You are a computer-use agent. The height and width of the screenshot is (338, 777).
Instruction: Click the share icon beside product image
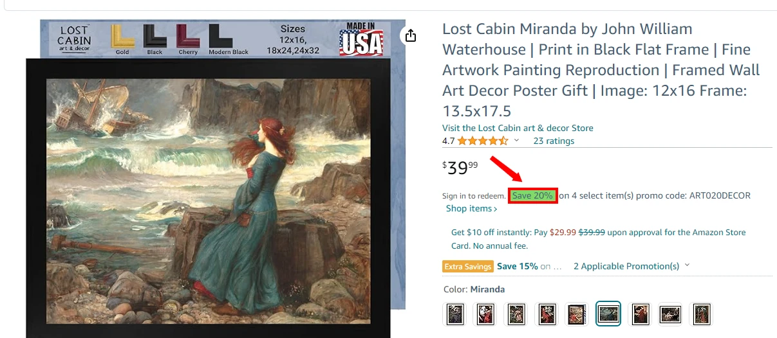click(x=411, y=35)
